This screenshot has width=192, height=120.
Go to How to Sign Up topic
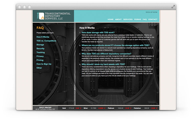44,64
